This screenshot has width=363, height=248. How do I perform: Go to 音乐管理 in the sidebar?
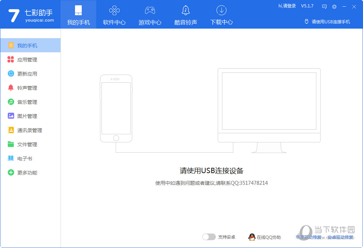point(30,102)
